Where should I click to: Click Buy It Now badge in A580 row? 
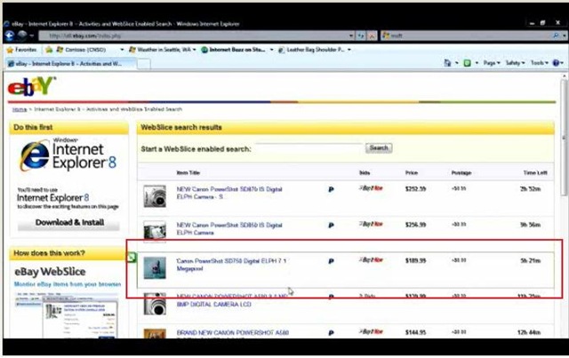[x=371, y=332]
